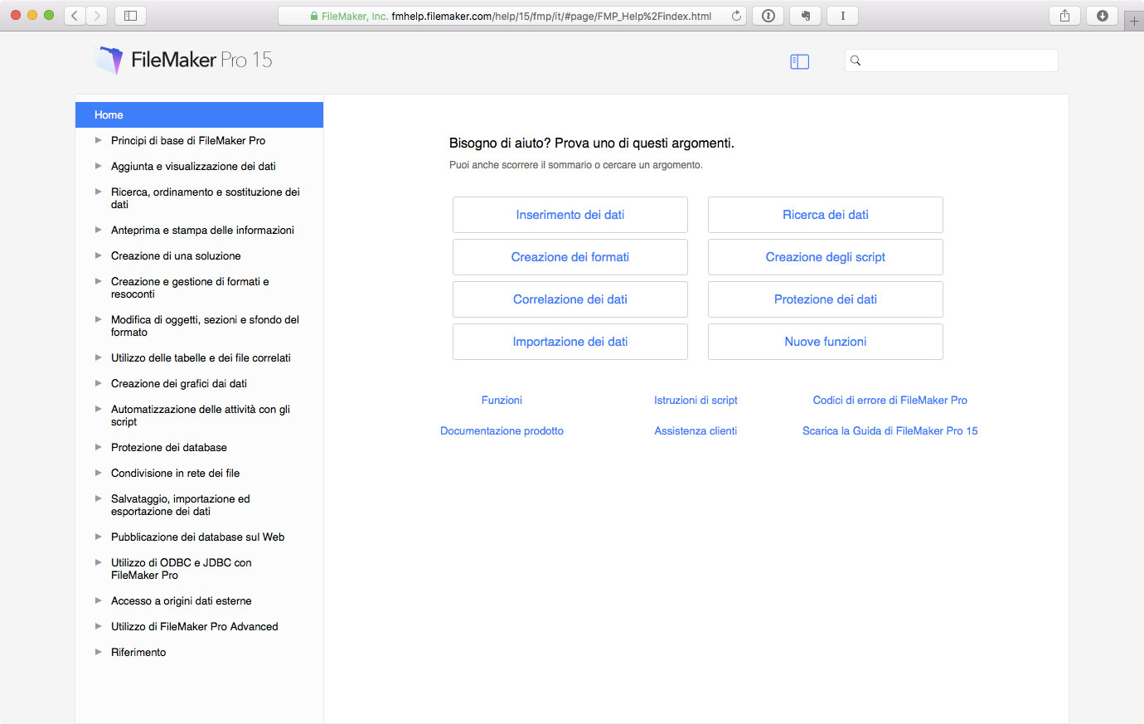Open 'Codici di errore di FileMaker Pro' link
The image size is (1144, 724).
click(x=890, y=401)
